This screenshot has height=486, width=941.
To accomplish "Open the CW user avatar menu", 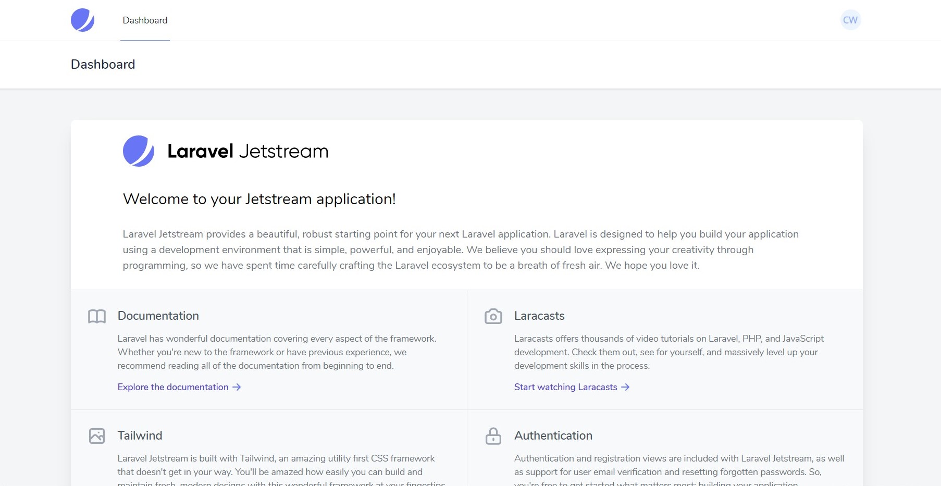I will pos(850,20).
